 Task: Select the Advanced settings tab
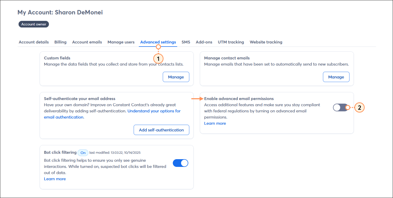(158, 42)
